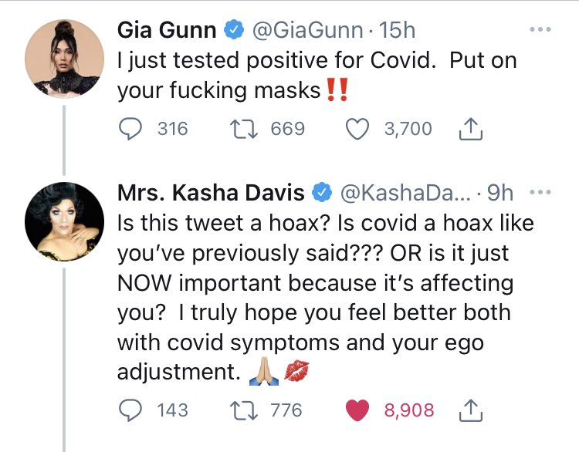This screenshot has width=579, height=452.
Task: Click Kasha Davis's verified badge
Action: (x=323, y=193)
